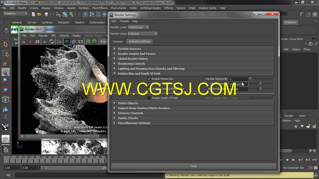The width and height of the screenshot is (319, 179).
Task: Snap to grids status line icon
Action: pos(85,14)
